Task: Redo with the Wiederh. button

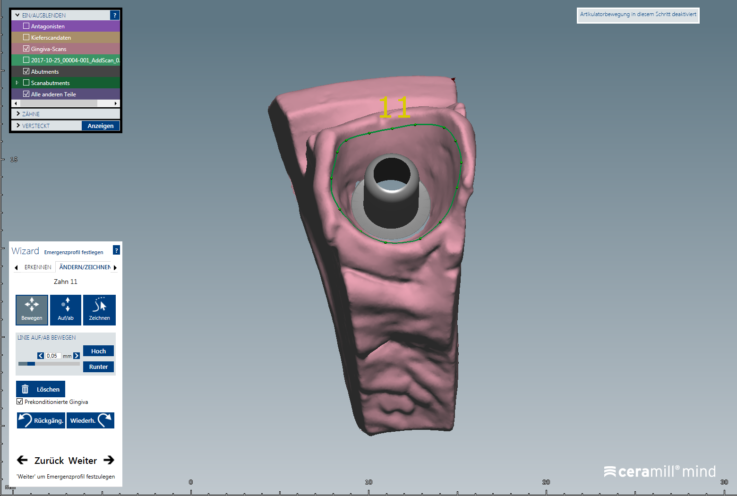Action: click(x=90, y=420)
